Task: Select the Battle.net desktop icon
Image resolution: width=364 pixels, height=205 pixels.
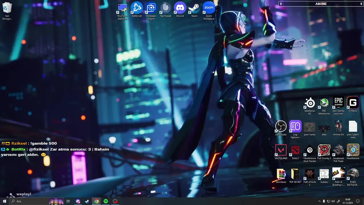Action: pos(137,9)
